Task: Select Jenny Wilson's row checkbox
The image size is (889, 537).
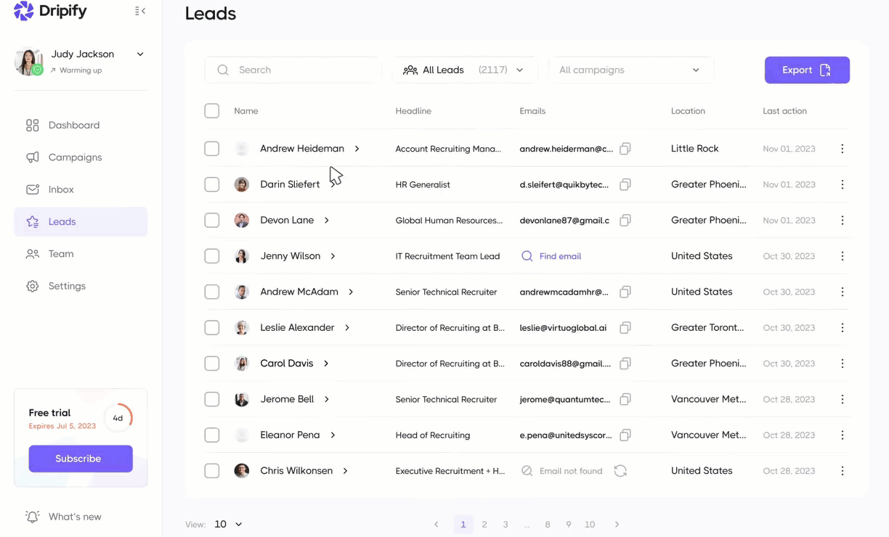Action: [212, 256]
